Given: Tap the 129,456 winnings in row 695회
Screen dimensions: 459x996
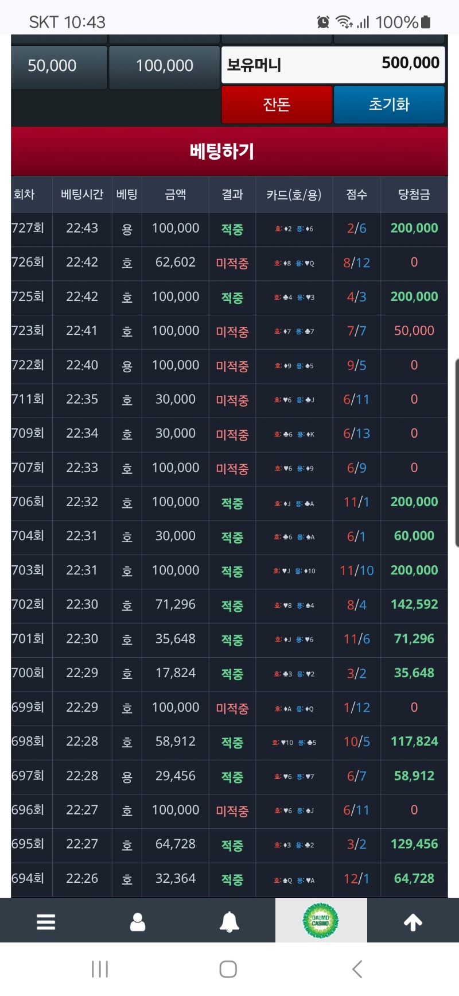Looking at the screenshot, I should [414, 844].
